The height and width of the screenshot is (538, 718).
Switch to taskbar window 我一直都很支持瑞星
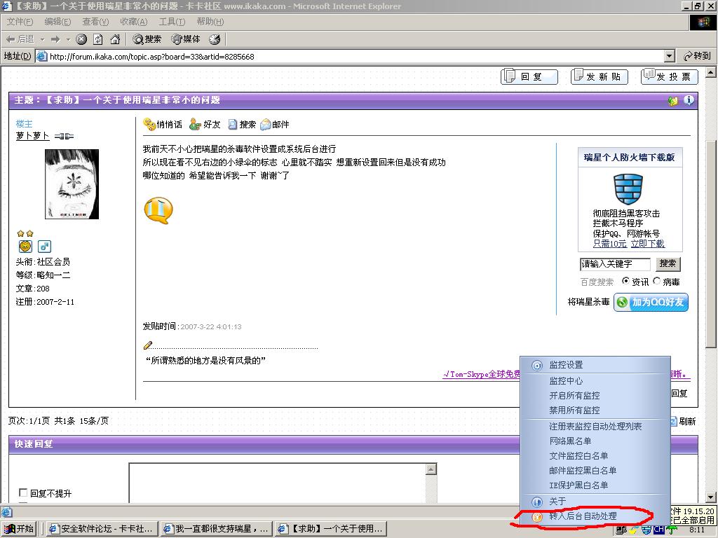pos(217,529)
